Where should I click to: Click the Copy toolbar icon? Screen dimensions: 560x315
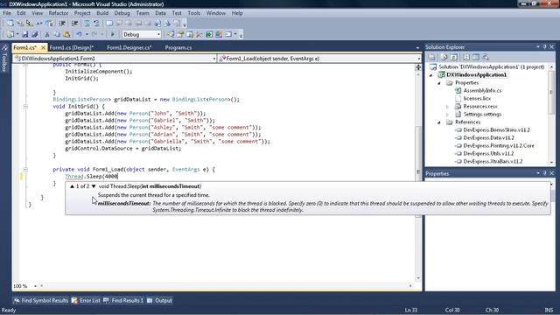click(x=56, y=34)
